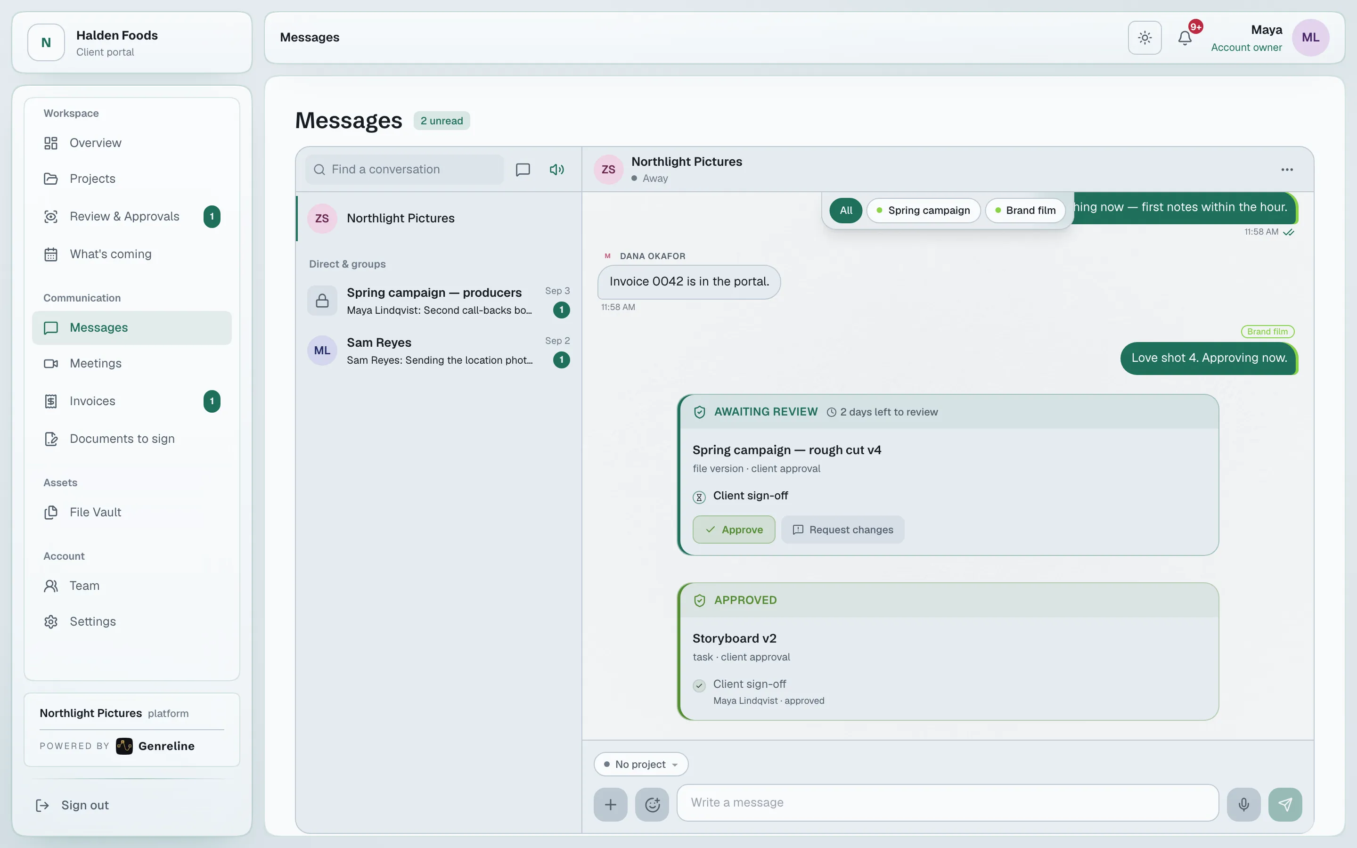Open Invoices in sidebar
Screen dimensions: 1357x848
(132, 401)
